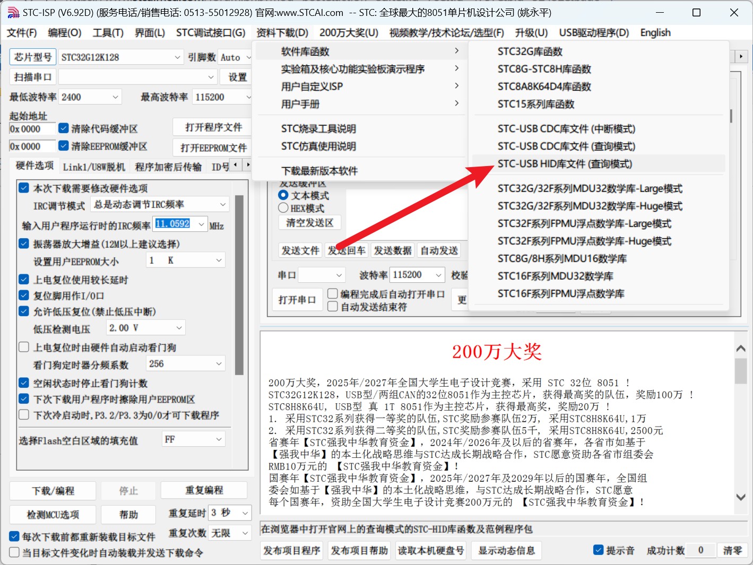The image size is (753, 565).
Task: Open the 文件(F) menu
Action: [22, 32]
